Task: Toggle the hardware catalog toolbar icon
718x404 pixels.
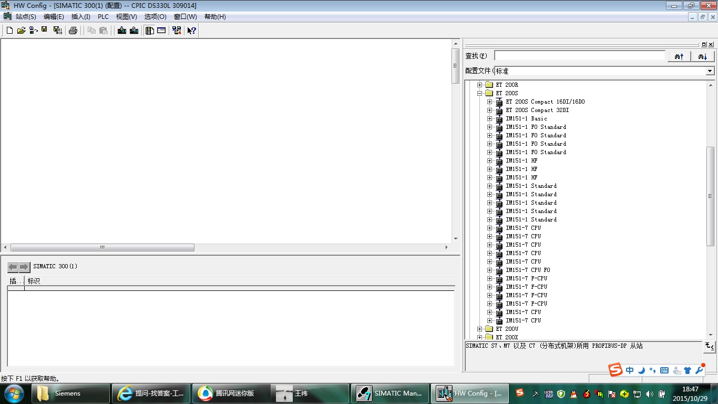Action: point(150,31)
